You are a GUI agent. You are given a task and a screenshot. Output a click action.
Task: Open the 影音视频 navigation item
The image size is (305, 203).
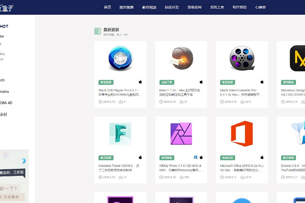coord(149,7)
